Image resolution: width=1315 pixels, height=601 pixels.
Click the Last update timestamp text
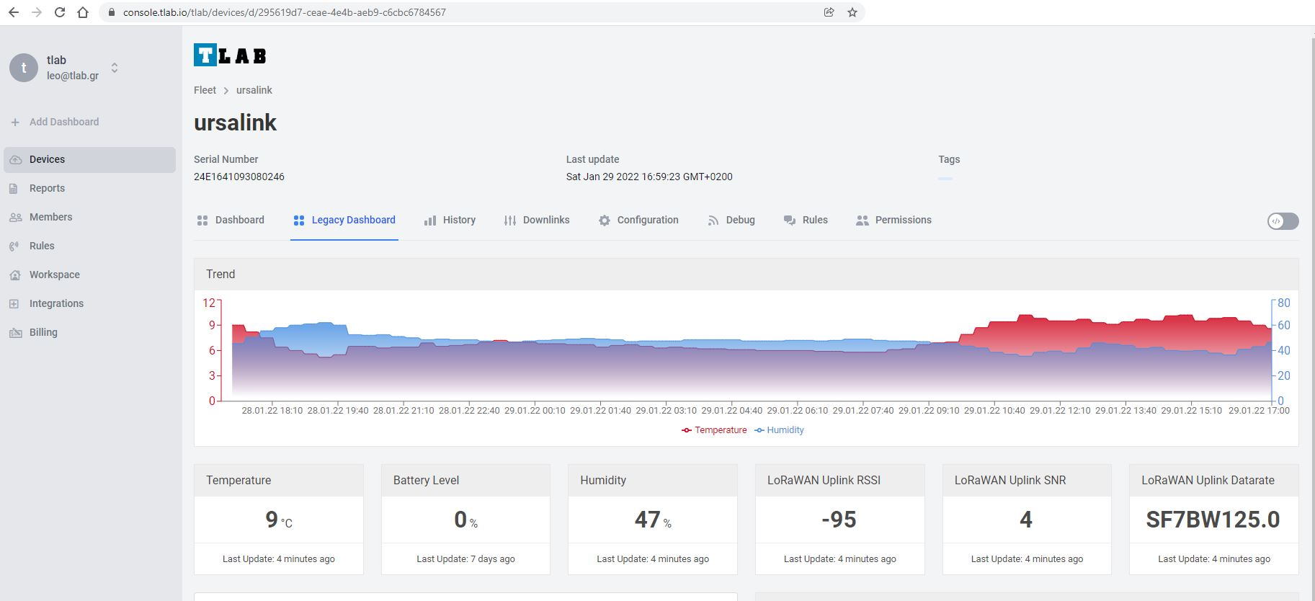[649, 177]
